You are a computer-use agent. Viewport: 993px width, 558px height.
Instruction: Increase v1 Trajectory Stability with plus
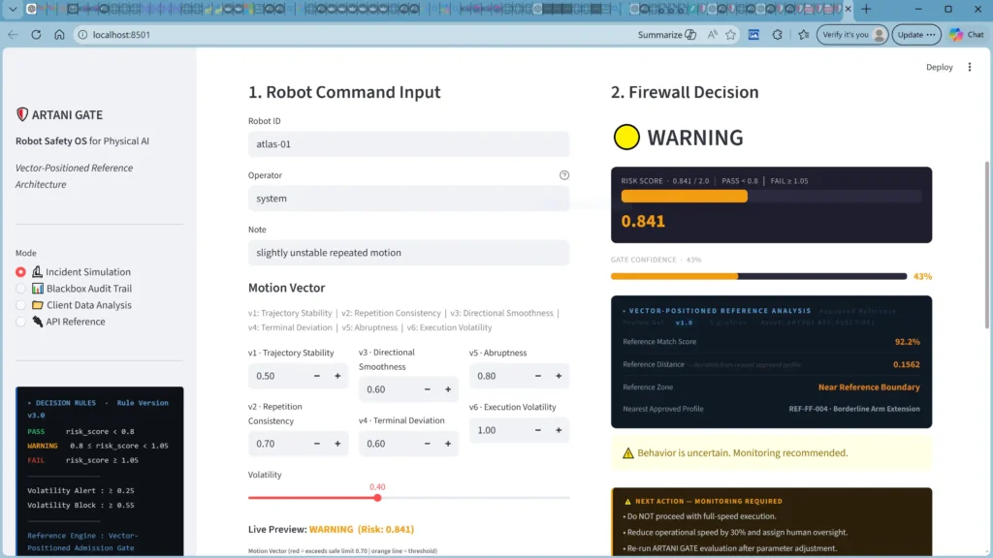(337, 376)
